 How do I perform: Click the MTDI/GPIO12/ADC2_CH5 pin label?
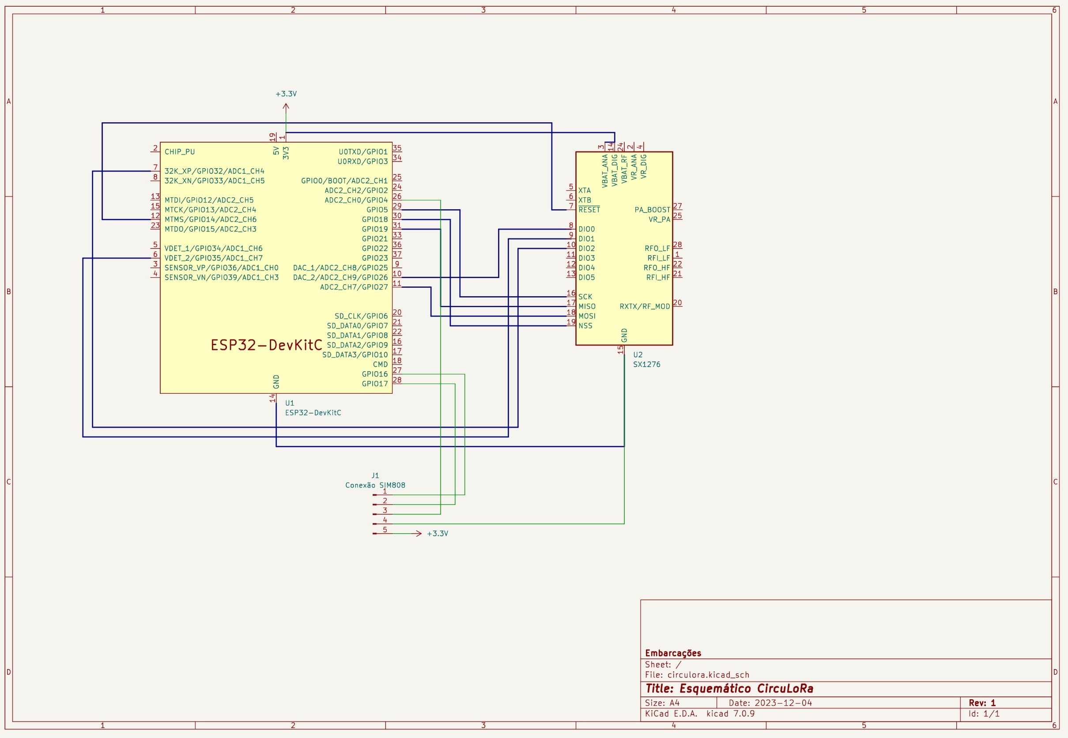(x=209, y=200)
